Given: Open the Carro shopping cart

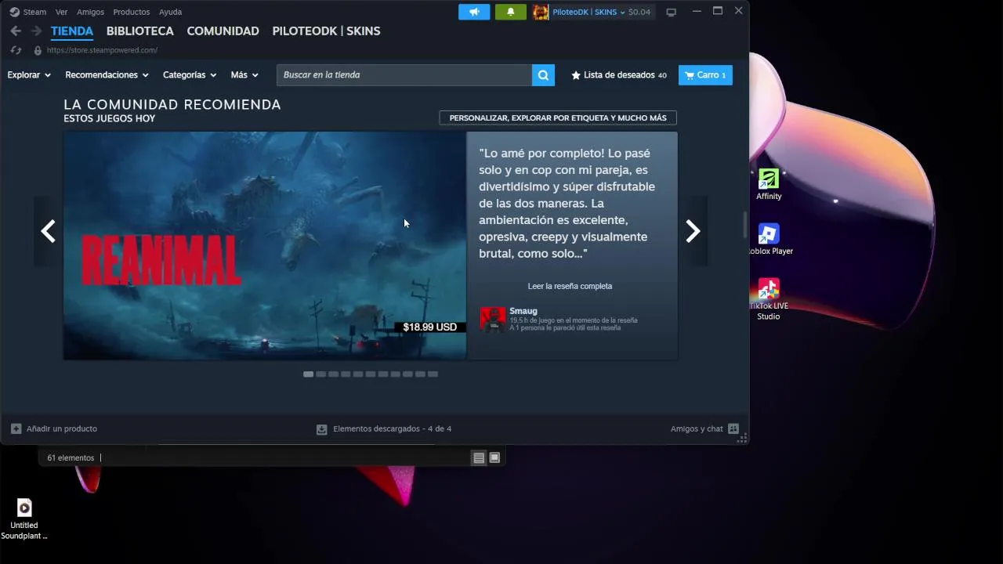Looking at the screenshot, I should (x=705, y=75).
